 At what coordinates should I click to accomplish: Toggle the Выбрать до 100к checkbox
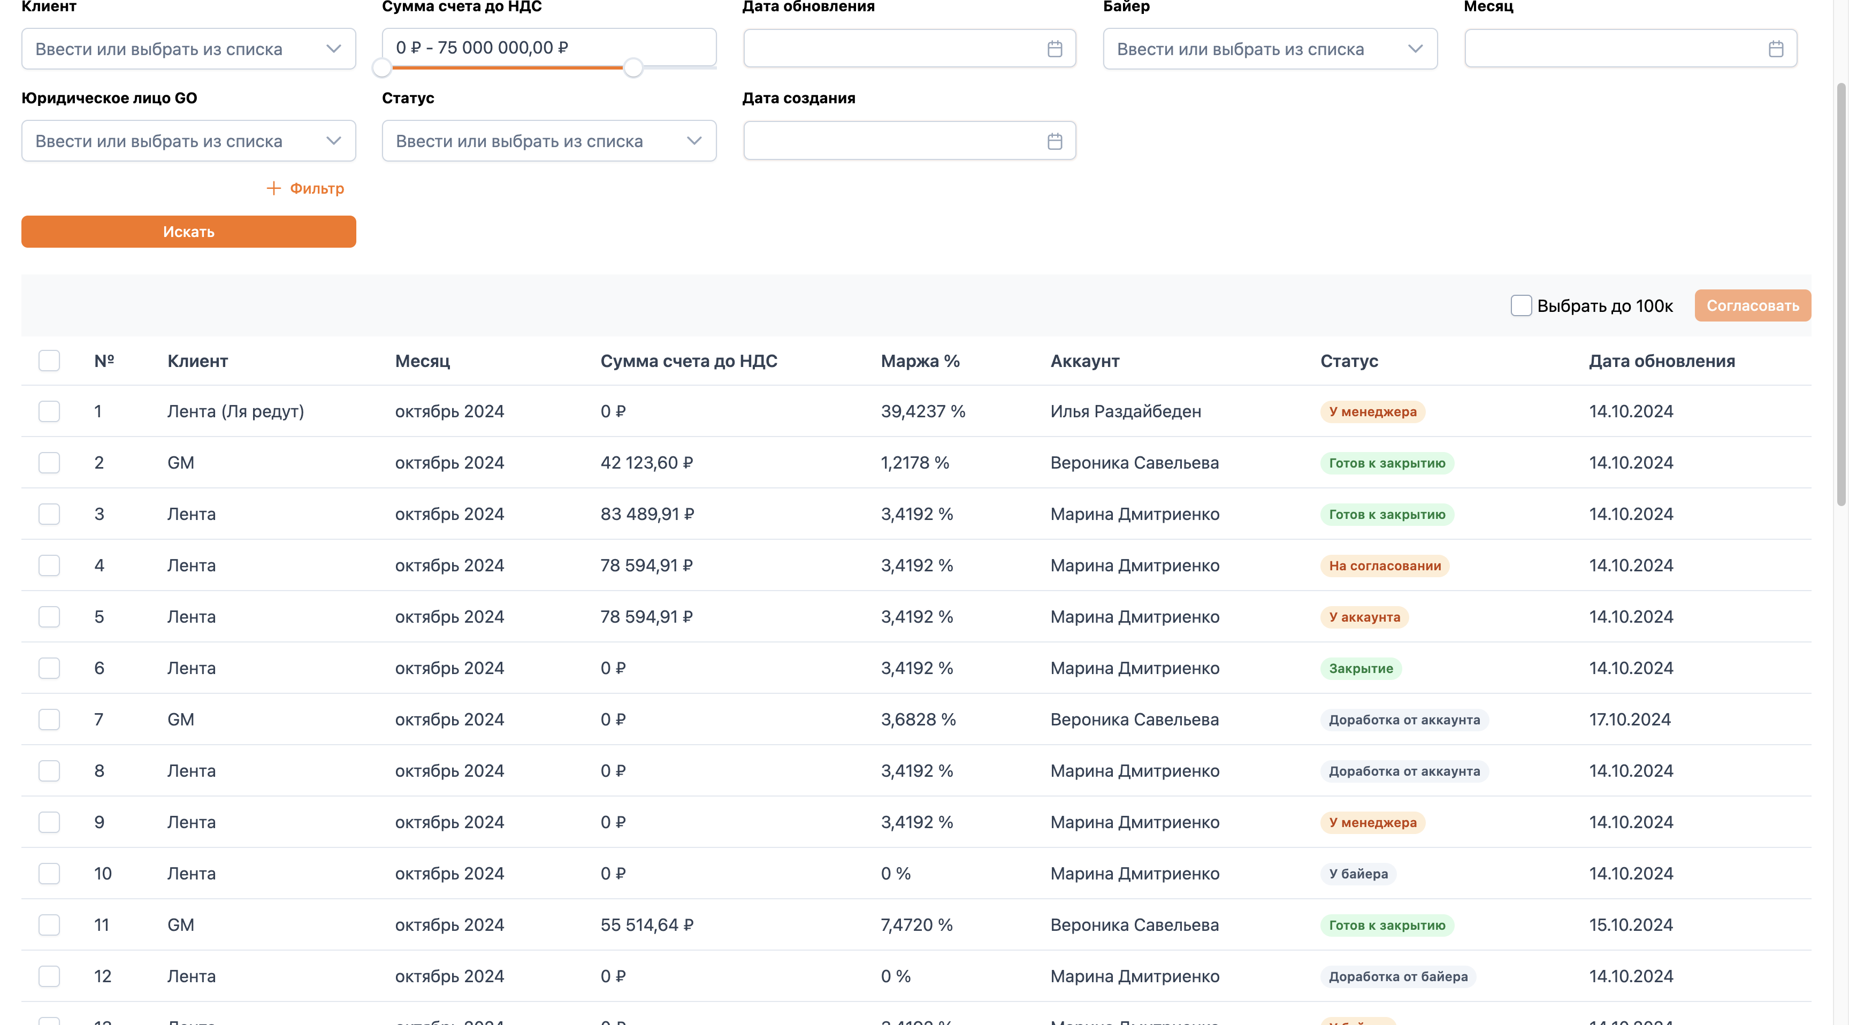tap(1521, 306)
